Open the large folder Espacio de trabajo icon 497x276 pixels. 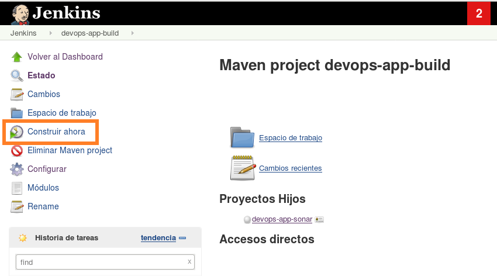point(242,137)
